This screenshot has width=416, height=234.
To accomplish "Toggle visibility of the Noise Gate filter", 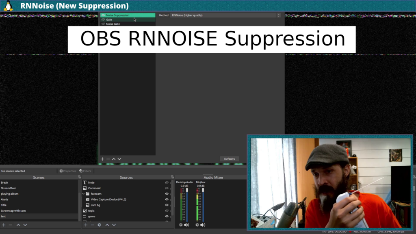I will (x=103, y=24).
